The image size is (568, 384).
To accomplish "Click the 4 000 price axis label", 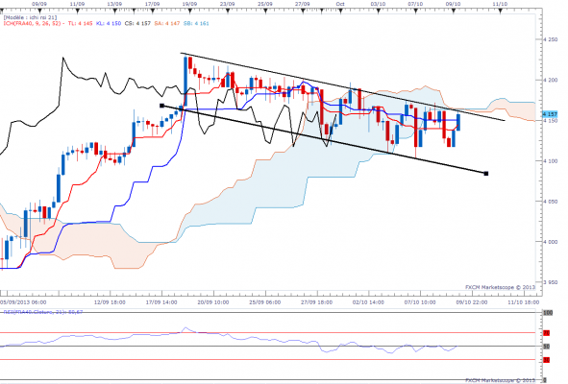I will click(551, 242).
